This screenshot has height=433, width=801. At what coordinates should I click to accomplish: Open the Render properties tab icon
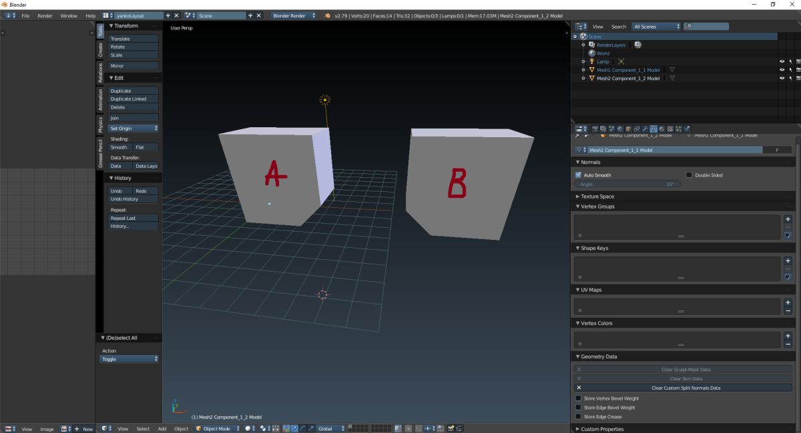(x=595, y=129)
